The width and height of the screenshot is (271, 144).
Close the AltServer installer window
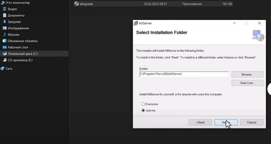point(259,23)
